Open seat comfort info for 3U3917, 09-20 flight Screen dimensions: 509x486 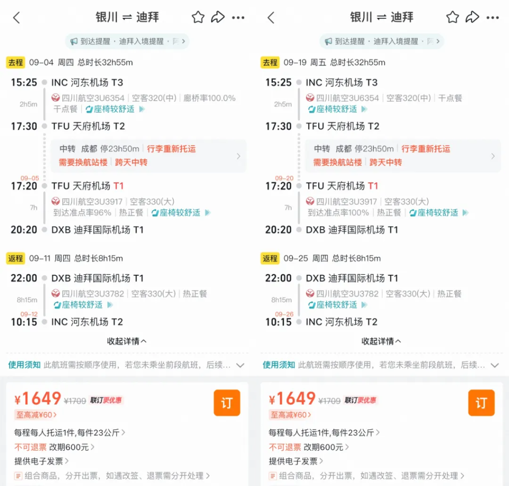click(x=438, y=213)
